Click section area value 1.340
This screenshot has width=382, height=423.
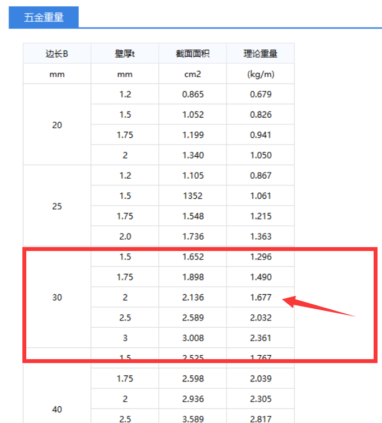193,155
